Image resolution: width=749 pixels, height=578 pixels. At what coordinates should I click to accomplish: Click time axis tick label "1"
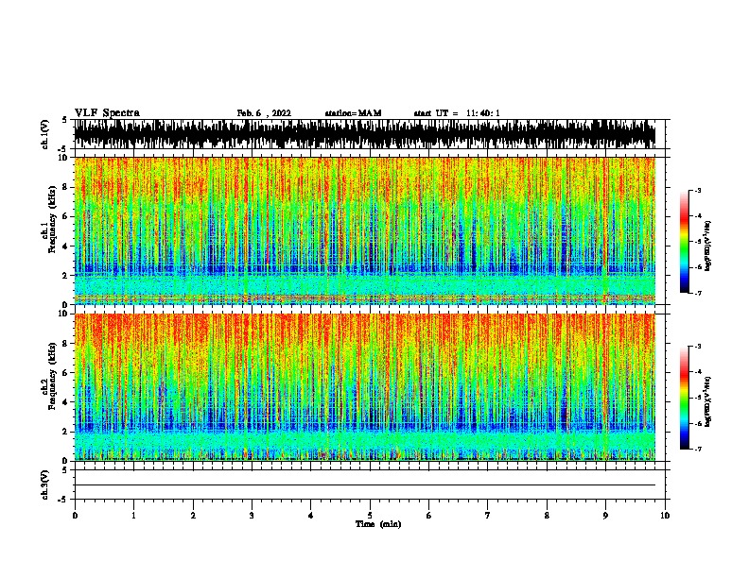point(133,516)
